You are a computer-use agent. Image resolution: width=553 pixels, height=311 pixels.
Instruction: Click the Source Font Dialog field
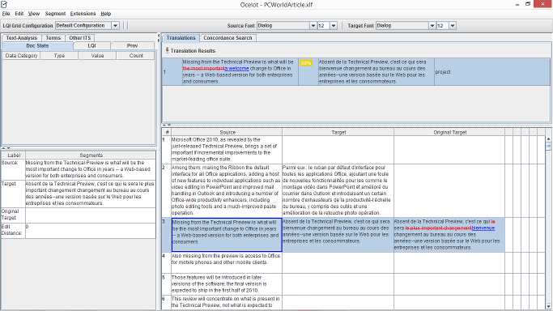point(283,26)
